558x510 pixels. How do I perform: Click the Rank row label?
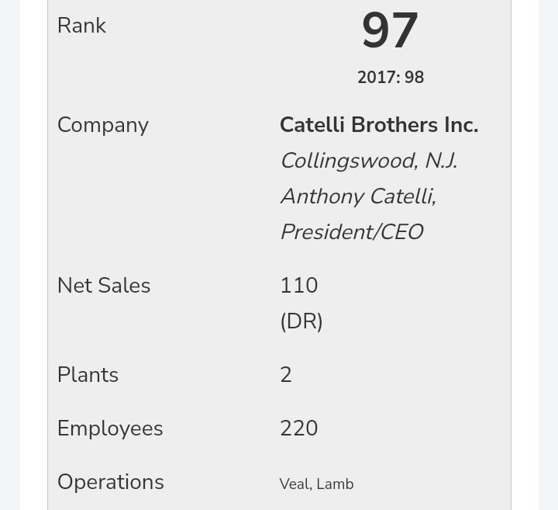[81, 26]
